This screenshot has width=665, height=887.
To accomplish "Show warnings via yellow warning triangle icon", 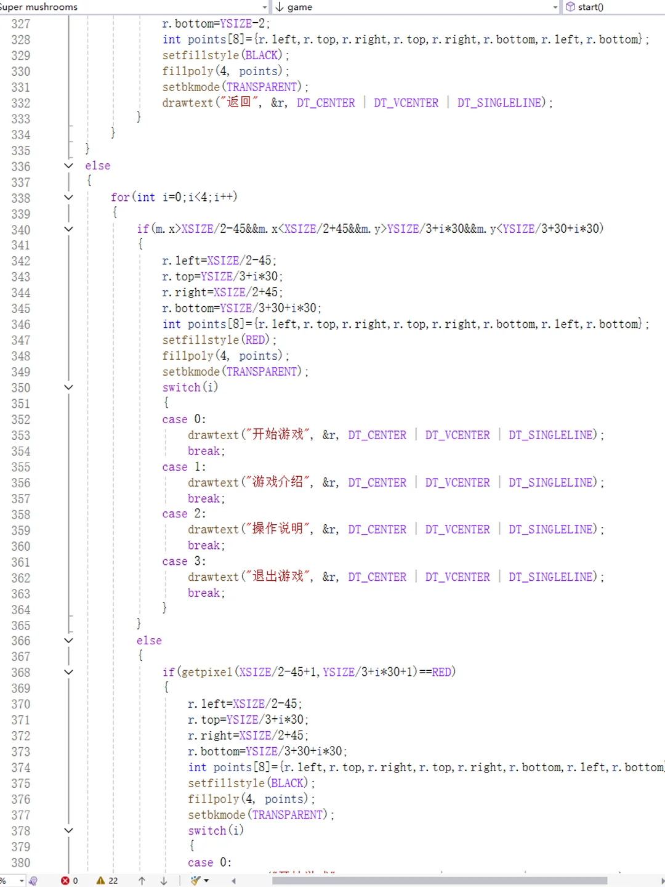I will 100,881.
